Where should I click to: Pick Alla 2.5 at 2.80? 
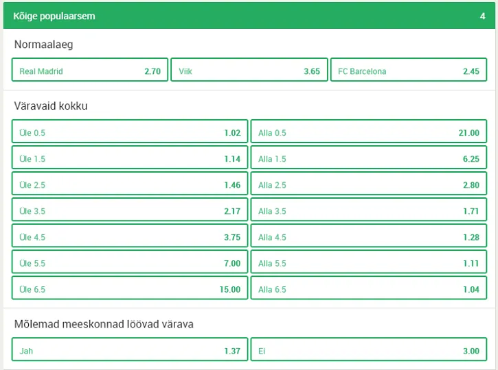368,184
